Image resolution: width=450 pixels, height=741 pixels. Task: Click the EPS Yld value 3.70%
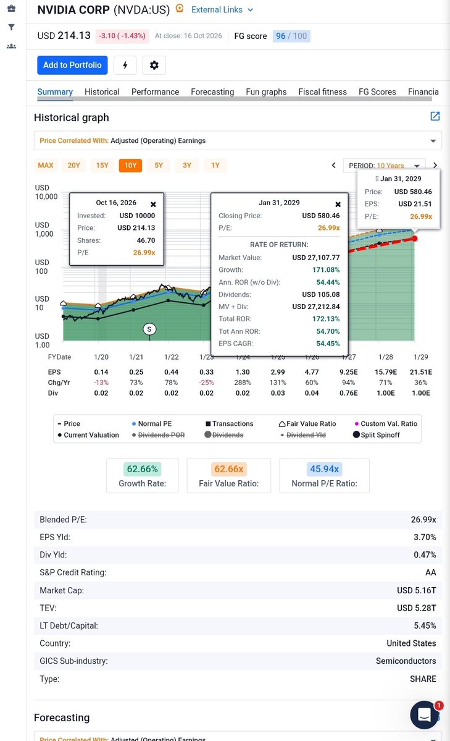coord(425,537)
